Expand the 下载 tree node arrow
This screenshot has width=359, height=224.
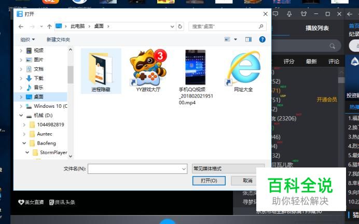(x=21, y=78)
